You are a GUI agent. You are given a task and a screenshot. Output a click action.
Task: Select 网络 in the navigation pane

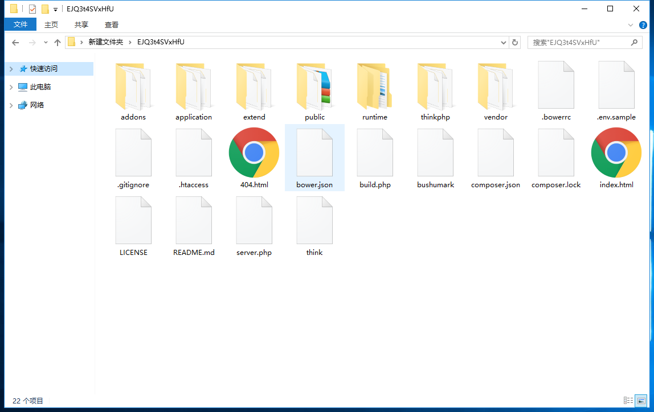pyautogui.click(x=37, y=105)
